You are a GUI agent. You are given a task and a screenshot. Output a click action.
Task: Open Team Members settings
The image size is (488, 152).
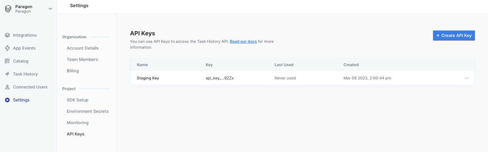tap(82, 59)
